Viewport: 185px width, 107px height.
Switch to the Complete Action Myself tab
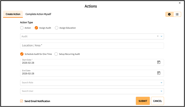point(38,14)
